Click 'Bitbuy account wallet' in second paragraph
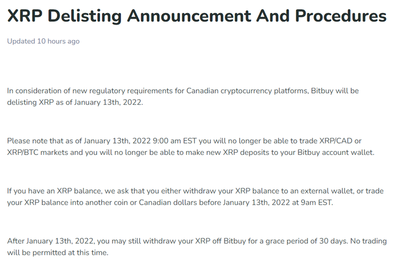 click(335, 152)
